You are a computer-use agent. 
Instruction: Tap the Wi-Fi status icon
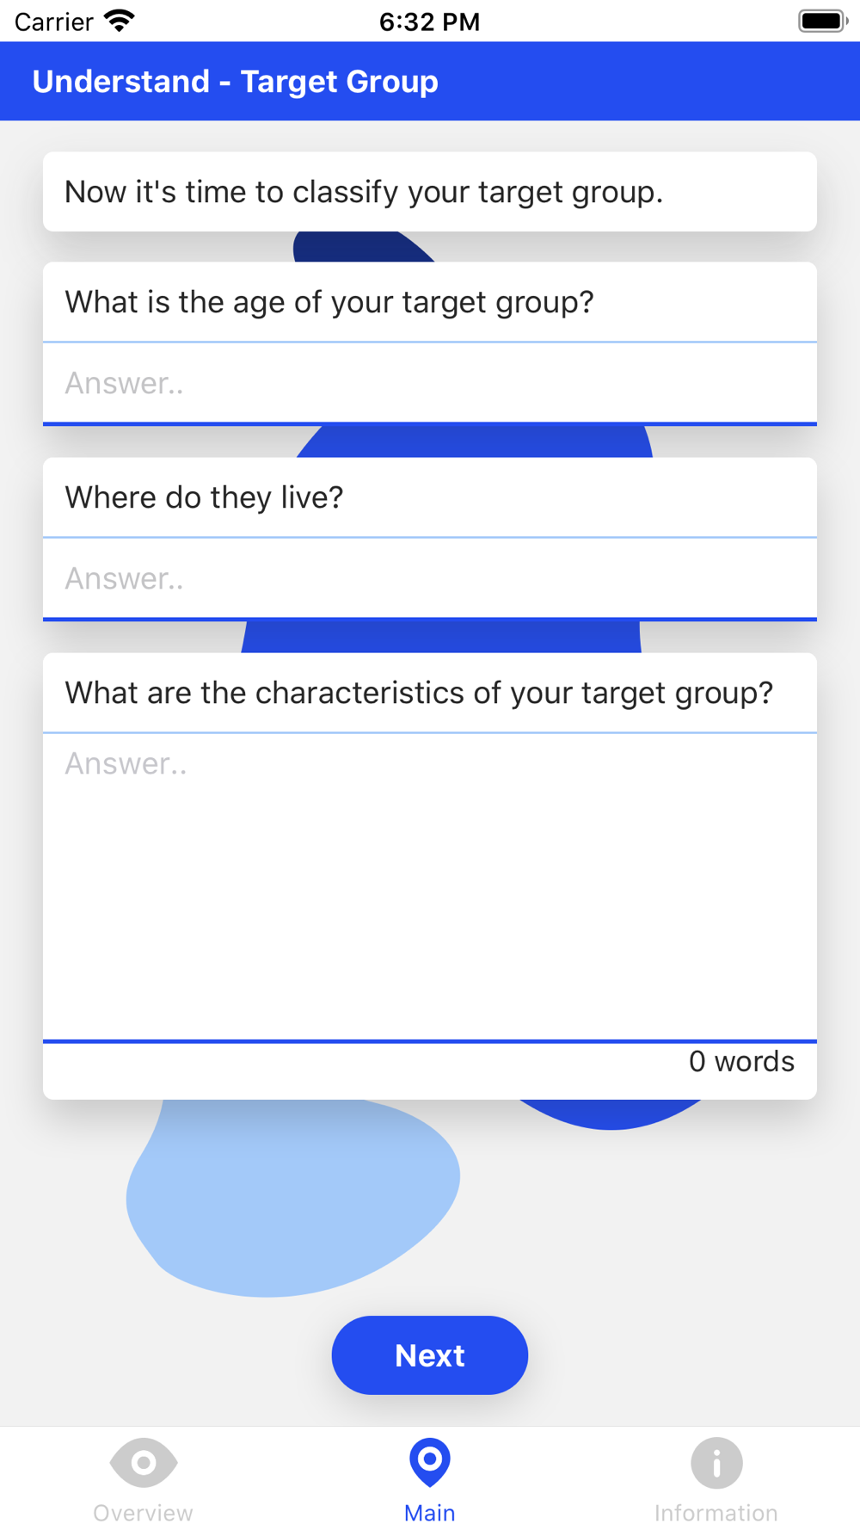point(120,21)
